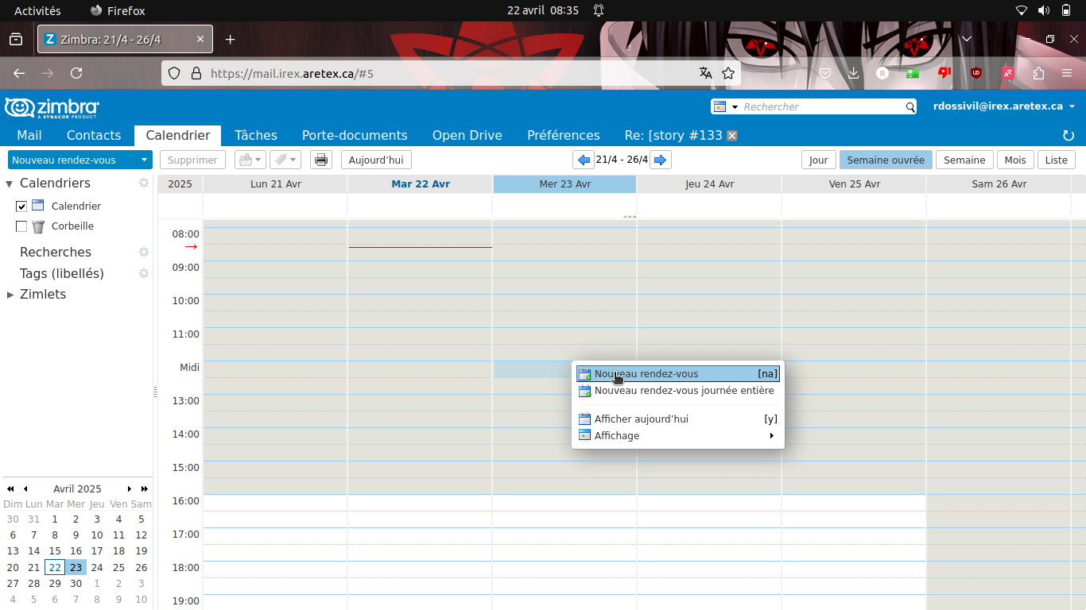
Task: Open Firefox downloads icon
Action: tap(854, 73)
